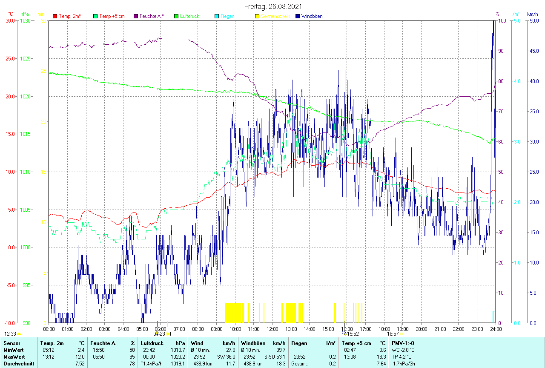Select the cyan Regen legend square
545x368 pixels.
(217, 16)
